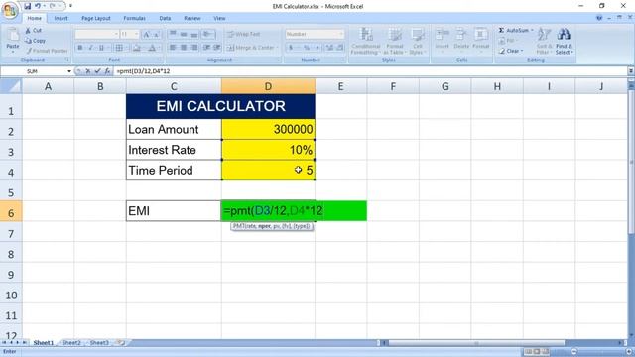
Task: Open the fill color swatch button
Action: coord(137,48)
